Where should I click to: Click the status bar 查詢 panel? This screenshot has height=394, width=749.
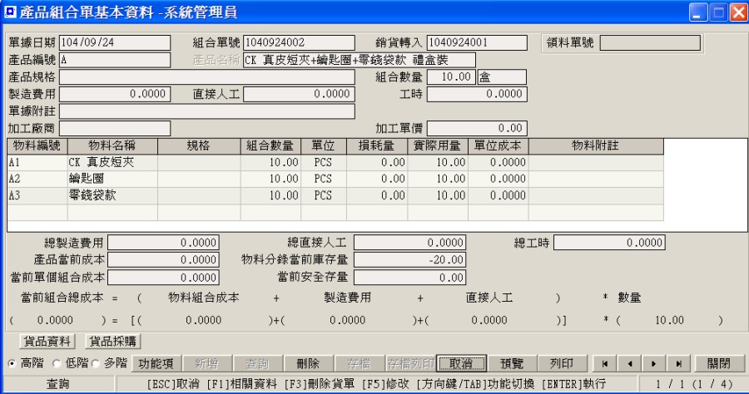point(57,384)
